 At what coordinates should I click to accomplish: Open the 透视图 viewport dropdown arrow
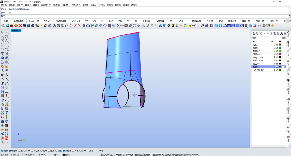click(x=20, y=31)
